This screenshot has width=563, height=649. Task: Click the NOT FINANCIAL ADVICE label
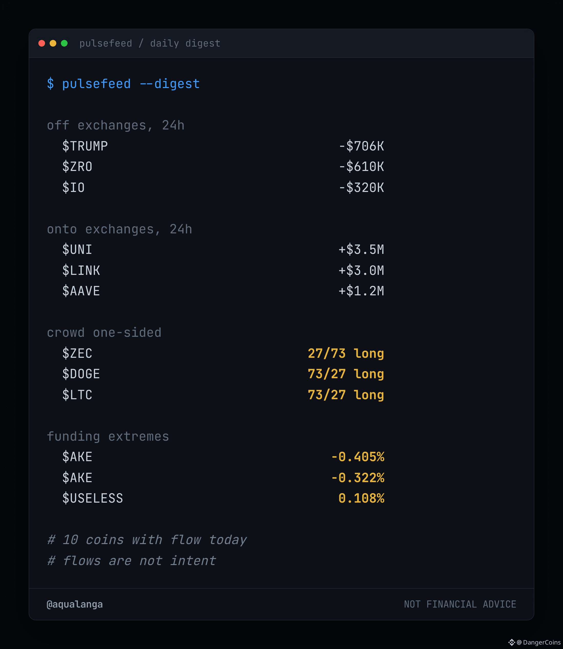point(460,604)
